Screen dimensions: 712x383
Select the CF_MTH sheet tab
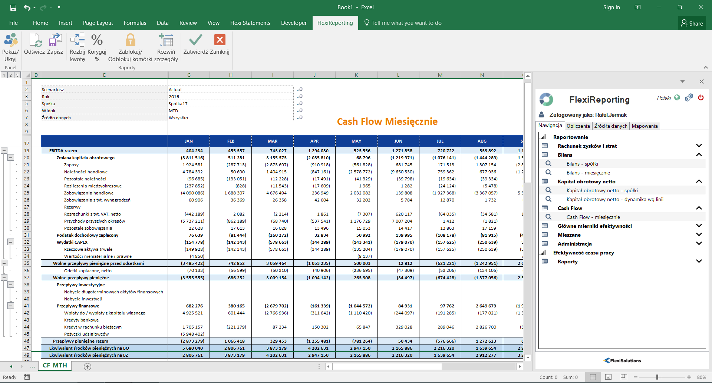[x=55, y=366]
